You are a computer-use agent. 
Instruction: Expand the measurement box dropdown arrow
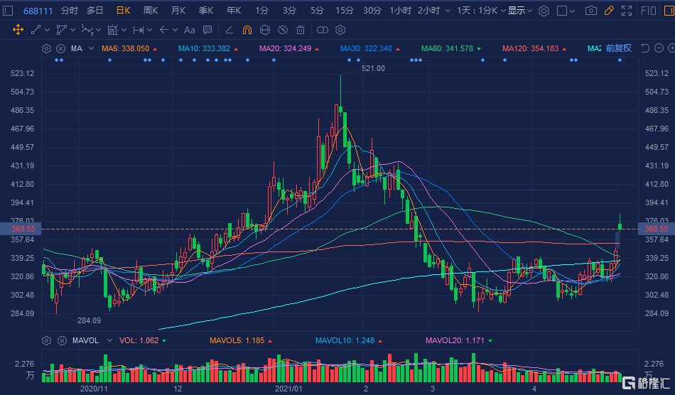124,30
